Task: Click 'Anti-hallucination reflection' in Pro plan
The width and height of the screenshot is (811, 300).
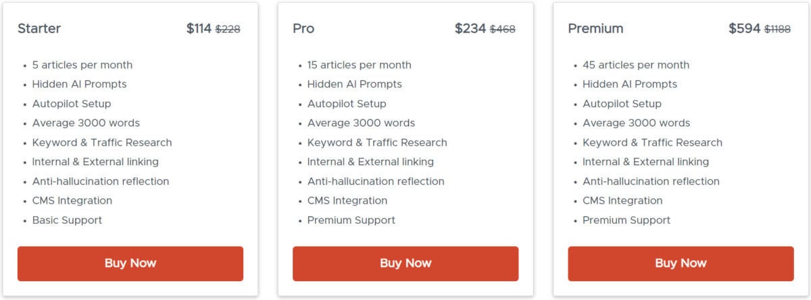Action: click(376, 181)
